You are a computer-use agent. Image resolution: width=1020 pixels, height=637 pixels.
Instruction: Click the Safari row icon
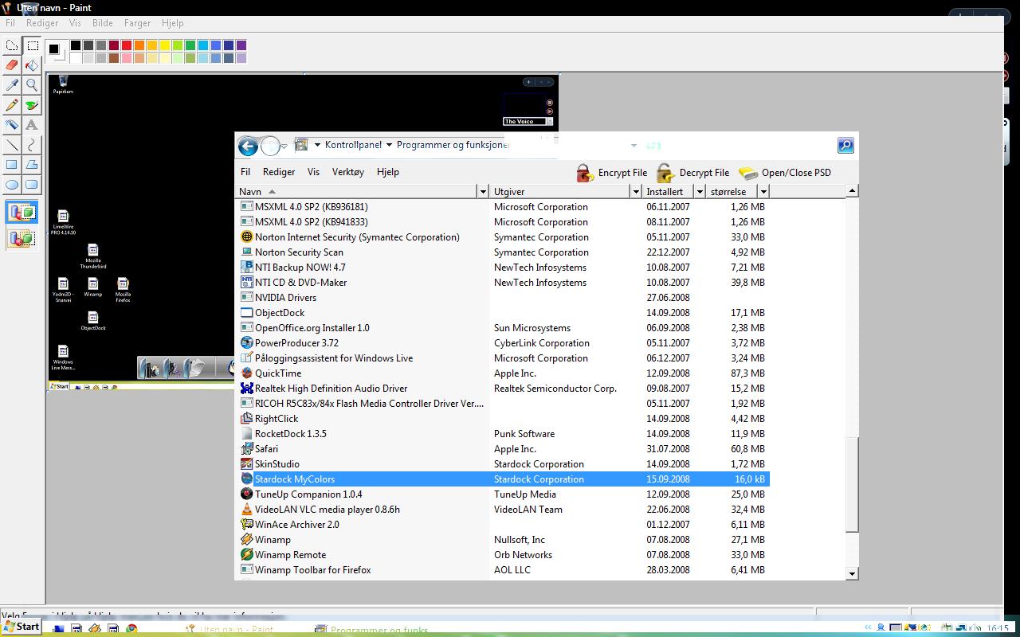(247, 449)
